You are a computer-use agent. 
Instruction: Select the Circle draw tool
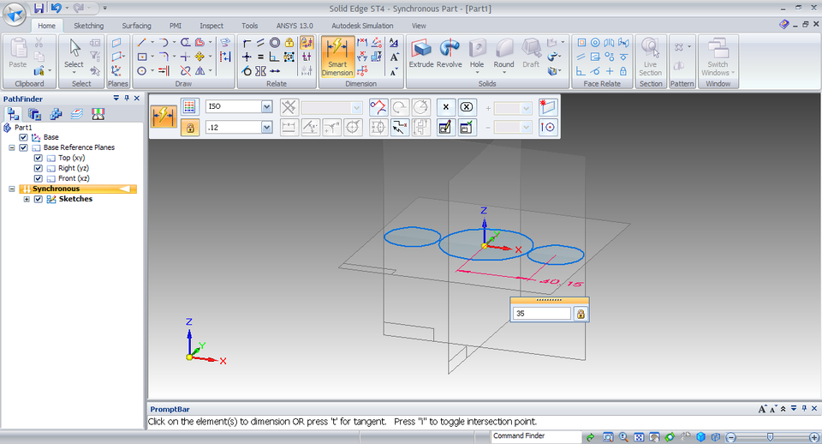pos(141,71)
